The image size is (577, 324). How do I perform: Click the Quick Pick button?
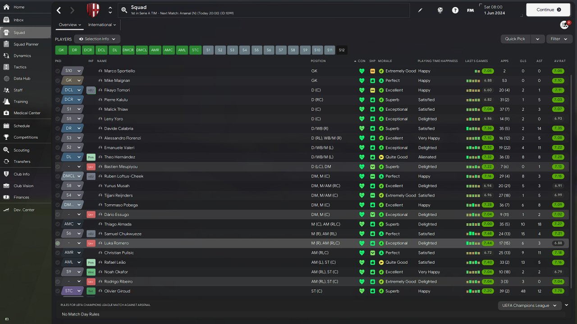515,39
